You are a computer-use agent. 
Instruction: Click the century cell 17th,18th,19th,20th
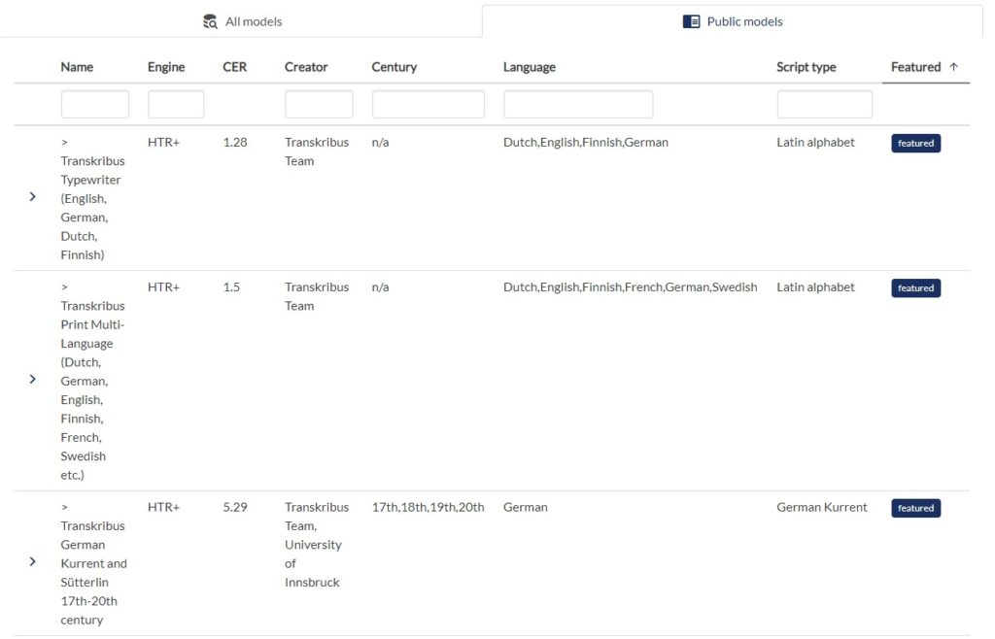tap(428, 507)
